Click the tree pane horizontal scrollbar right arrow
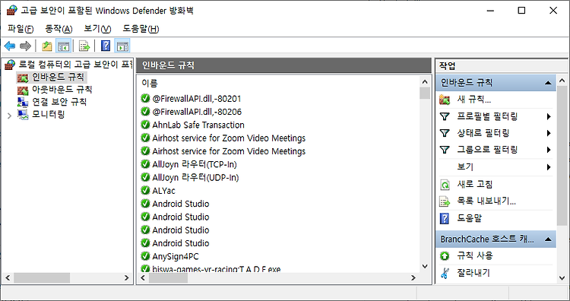The width and height of the screenshot is (570, 301). click(x=126, y=278)
